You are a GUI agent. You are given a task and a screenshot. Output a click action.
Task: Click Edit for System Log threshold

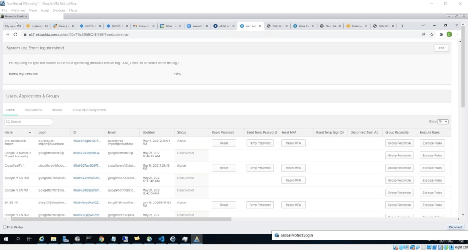pos(441,48)
